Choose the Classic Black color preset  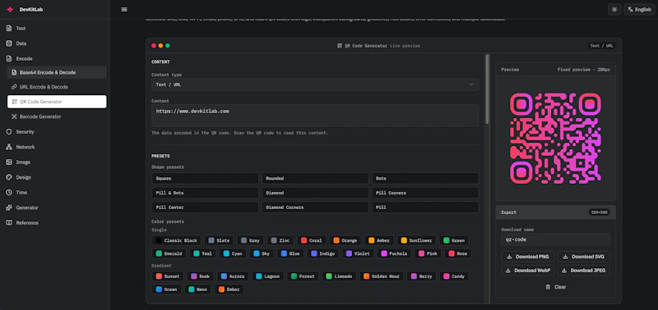177,240
